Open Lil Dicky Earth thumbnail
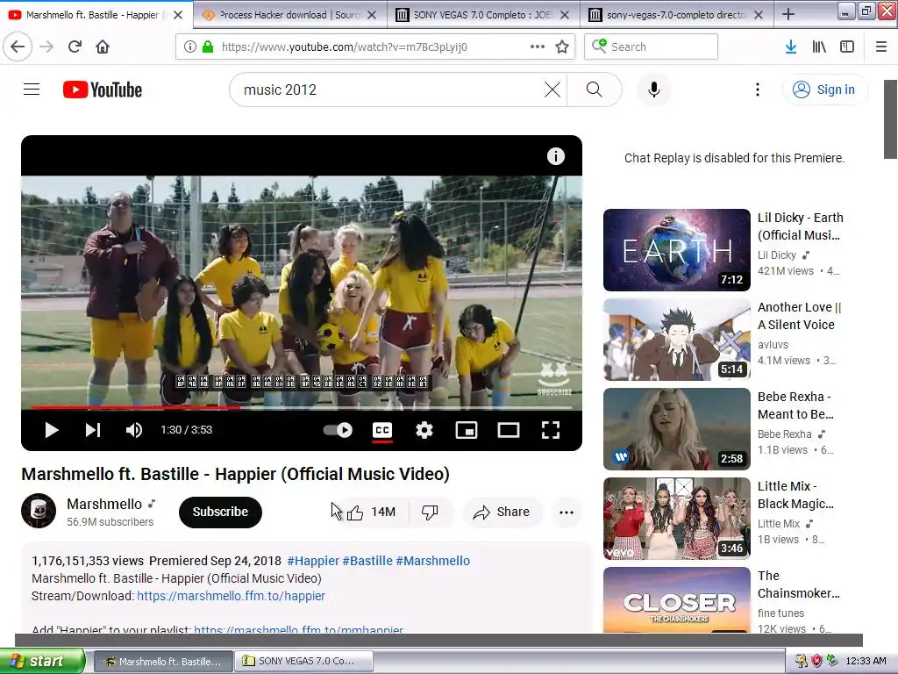Viewport: 898px width, 674px height. tap(676, 250)
